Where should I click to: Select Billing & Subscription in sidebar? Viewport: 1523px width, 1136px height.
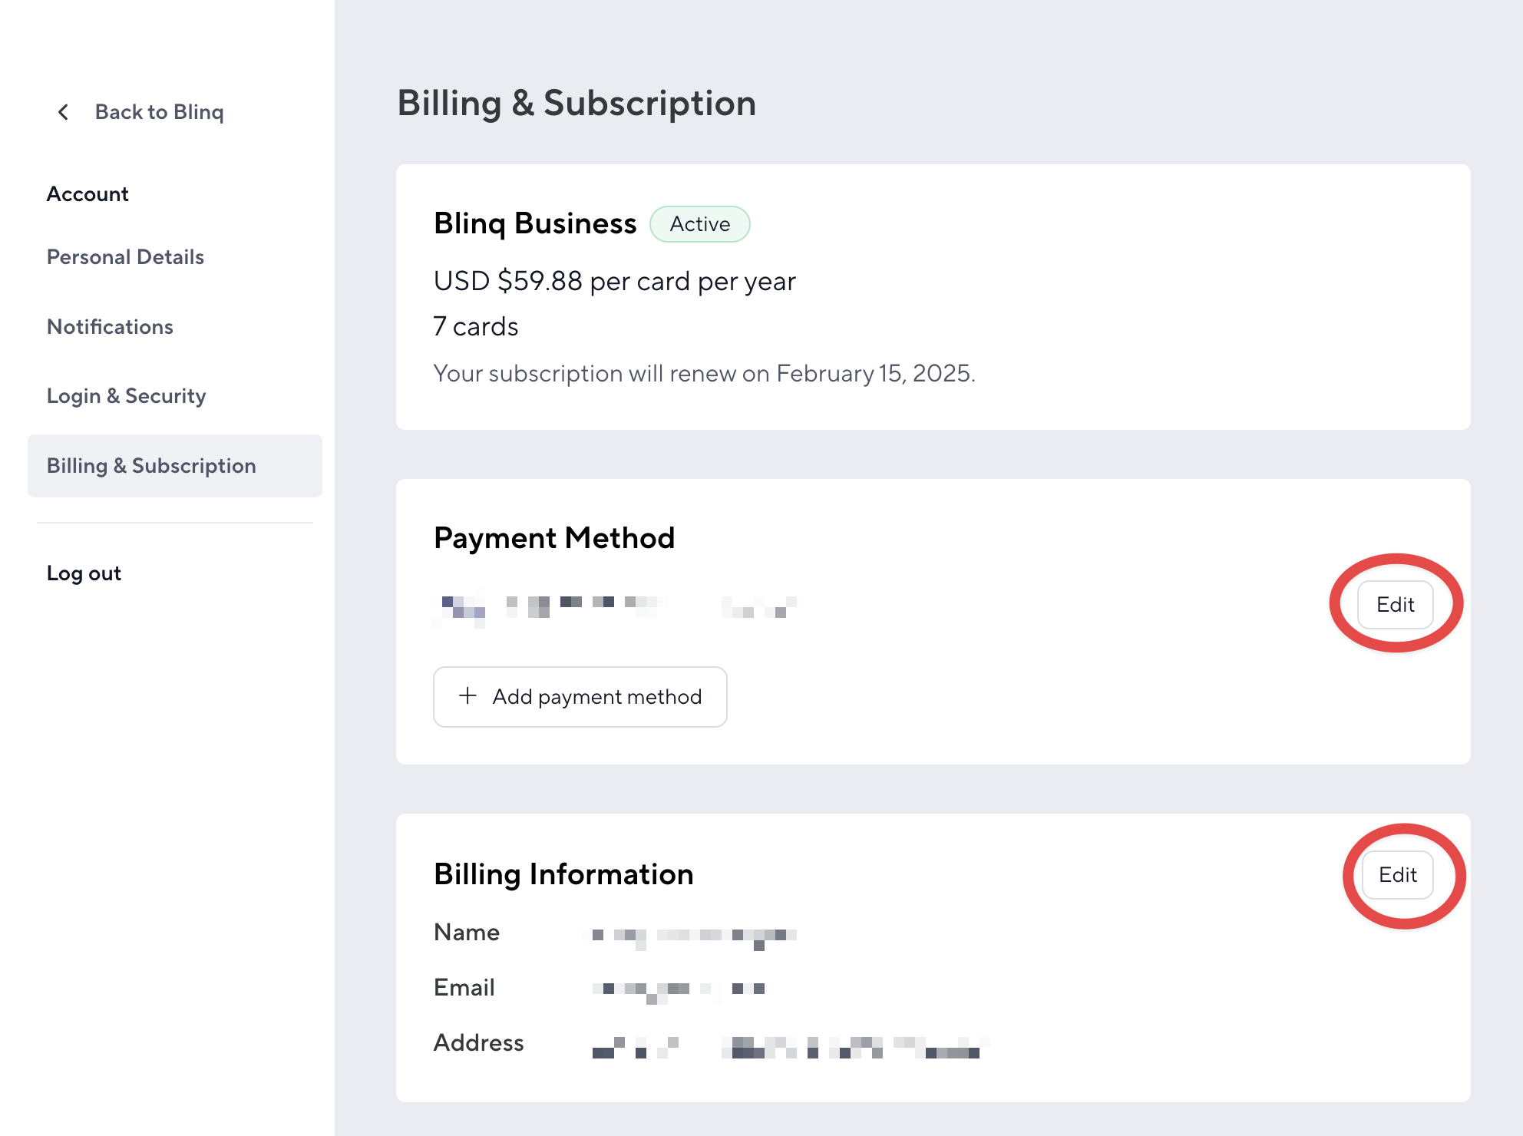pyautogui.click(x=175, y=466)
